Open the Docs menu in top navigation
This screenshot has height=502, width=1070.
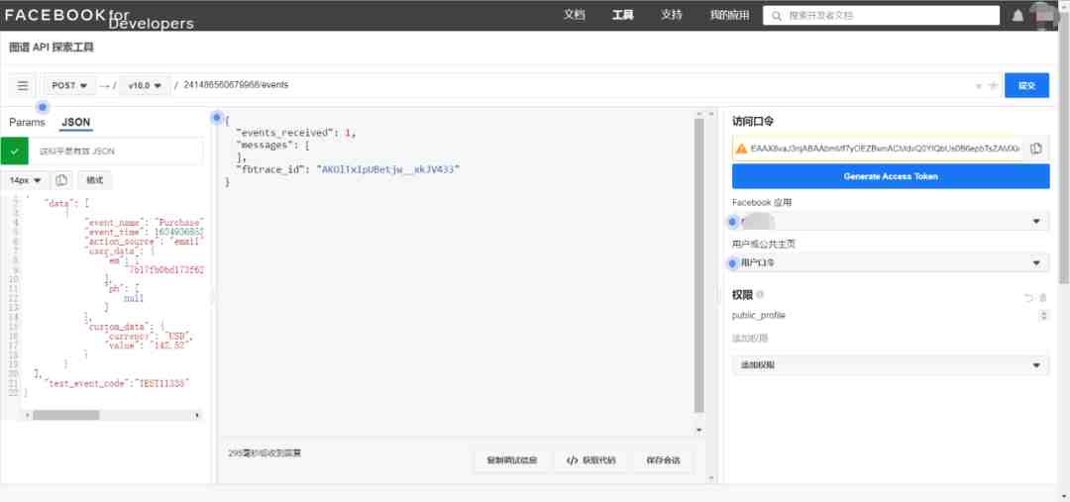(x=575, y=15)
